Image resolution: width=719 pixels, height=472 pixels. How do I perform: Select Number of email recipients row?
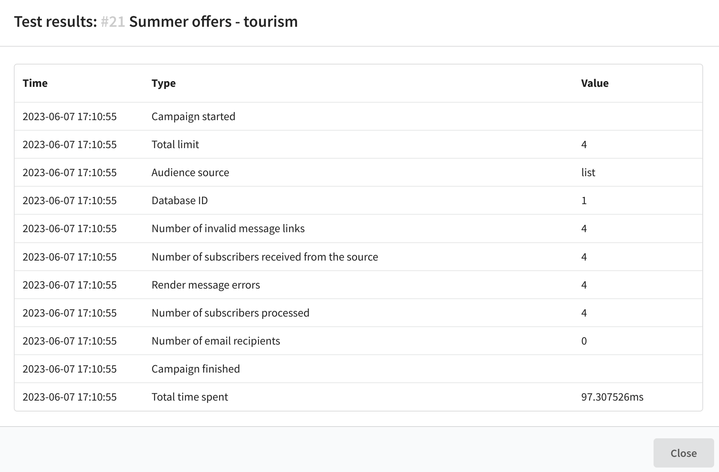[x=216, y=341]
